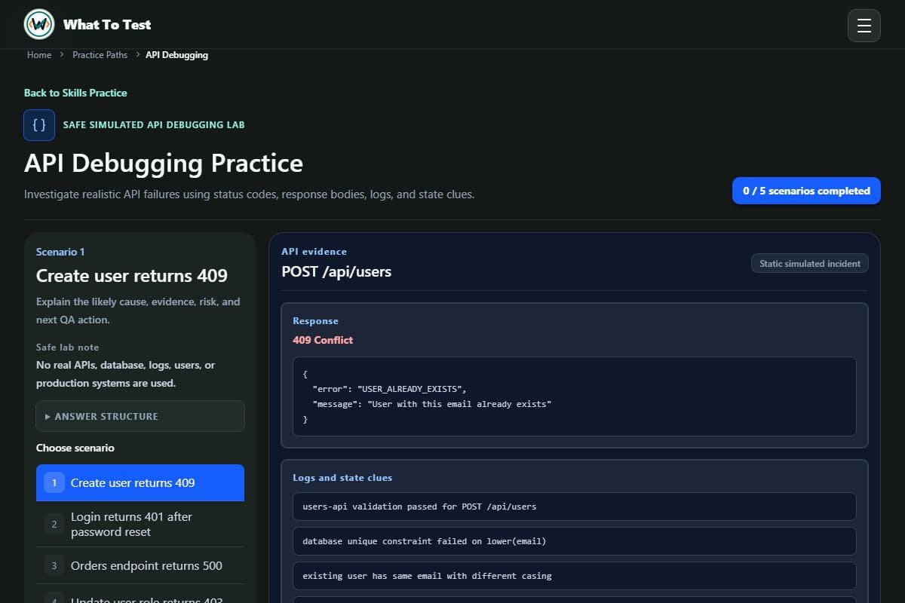
Task: Click the number 2 scenario badge
Action: tap(54, 524)
